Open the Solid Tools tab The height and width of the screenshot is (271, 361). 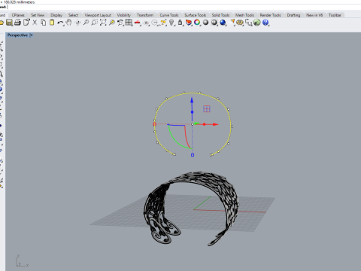[x=220, y=15]
